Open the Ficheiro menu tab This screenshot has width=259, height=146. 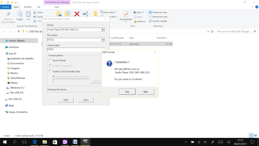[x=6, y=7]
